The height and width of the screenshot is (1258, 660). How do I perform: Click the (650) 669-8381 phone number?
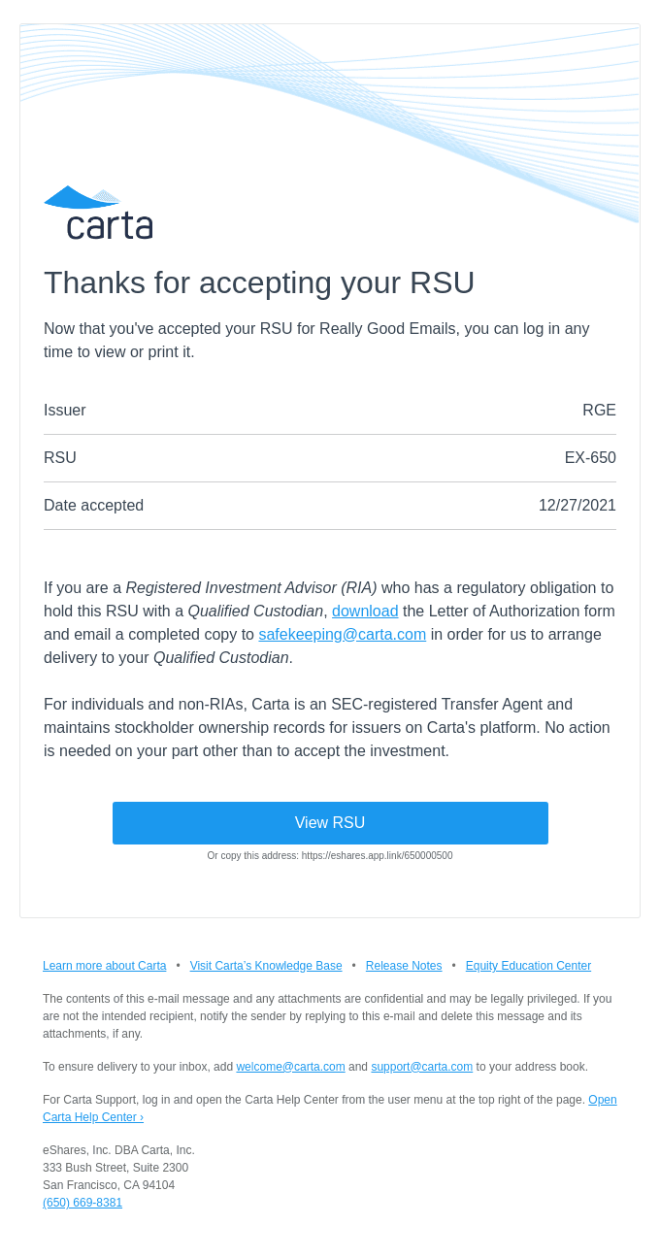coord(82,1203)
